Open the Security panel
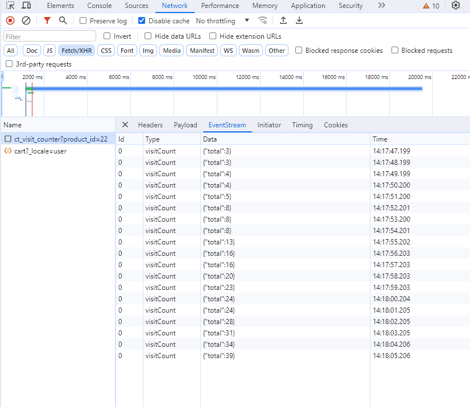The width and height of the screenshot is (470, 407). [x=351, y=6]
